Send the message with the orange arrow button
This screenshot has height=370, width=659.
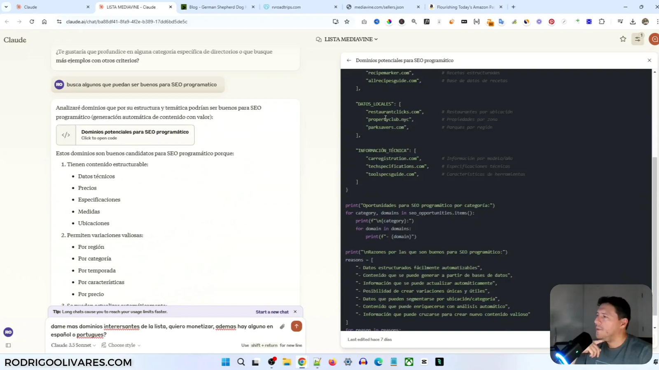[296, 326]
